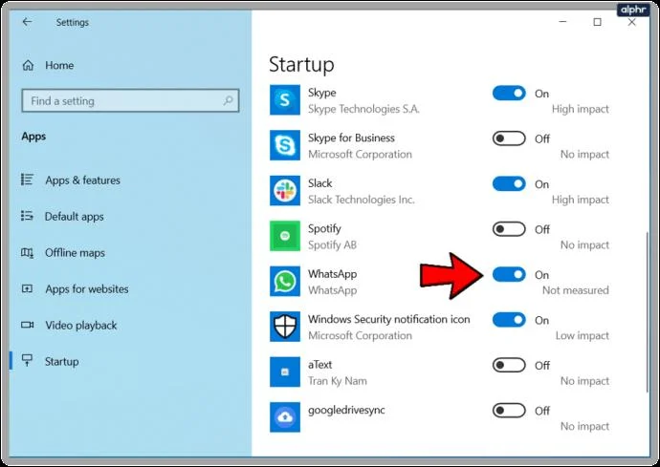Click the aText app icon
660x467 pixels.
coord(285,372)
